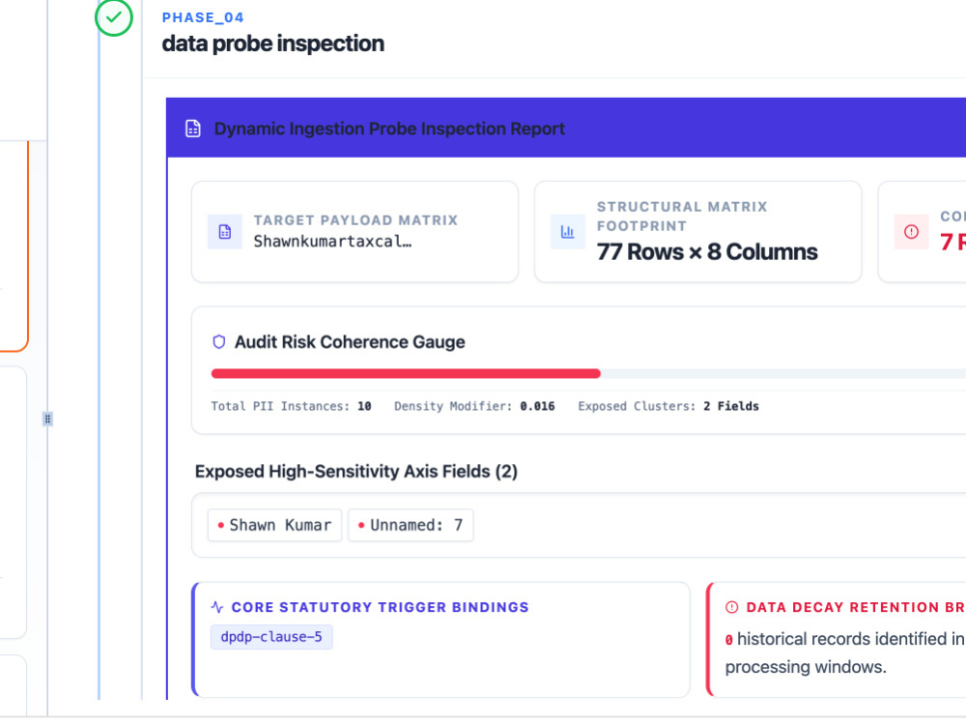This screenshot has height=724, width=966.
Task: Click Exposed Clusters 2 Fields stat
Action: pyautogui.click(x=668, y=406)
